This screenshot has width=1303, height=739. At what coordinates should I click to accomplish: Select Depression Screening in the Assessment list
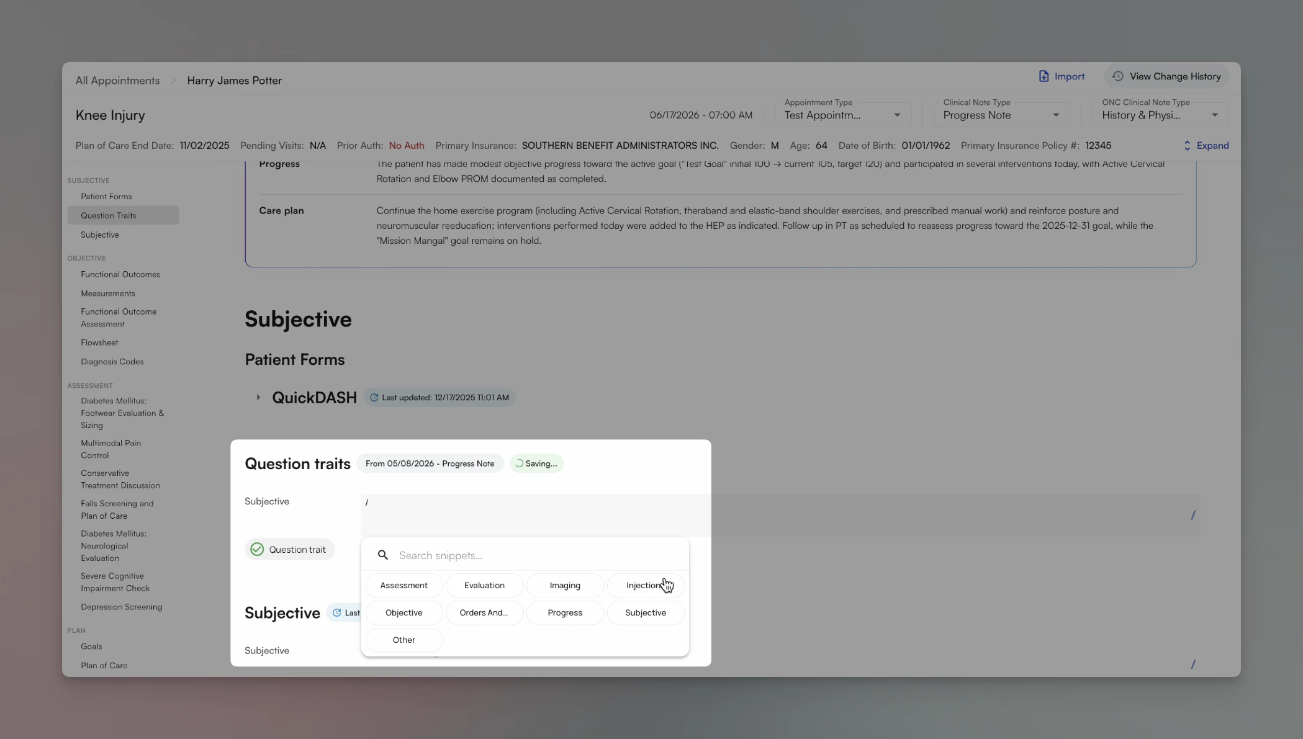(122, 606)
